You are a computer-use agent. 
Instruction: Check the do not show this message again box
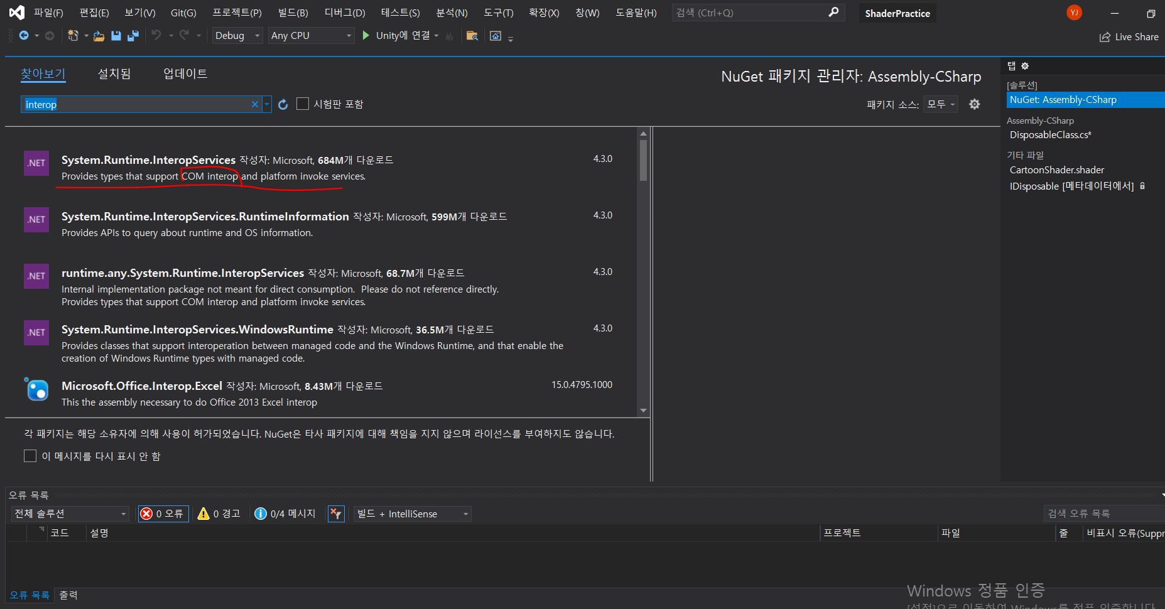[30, 456]
